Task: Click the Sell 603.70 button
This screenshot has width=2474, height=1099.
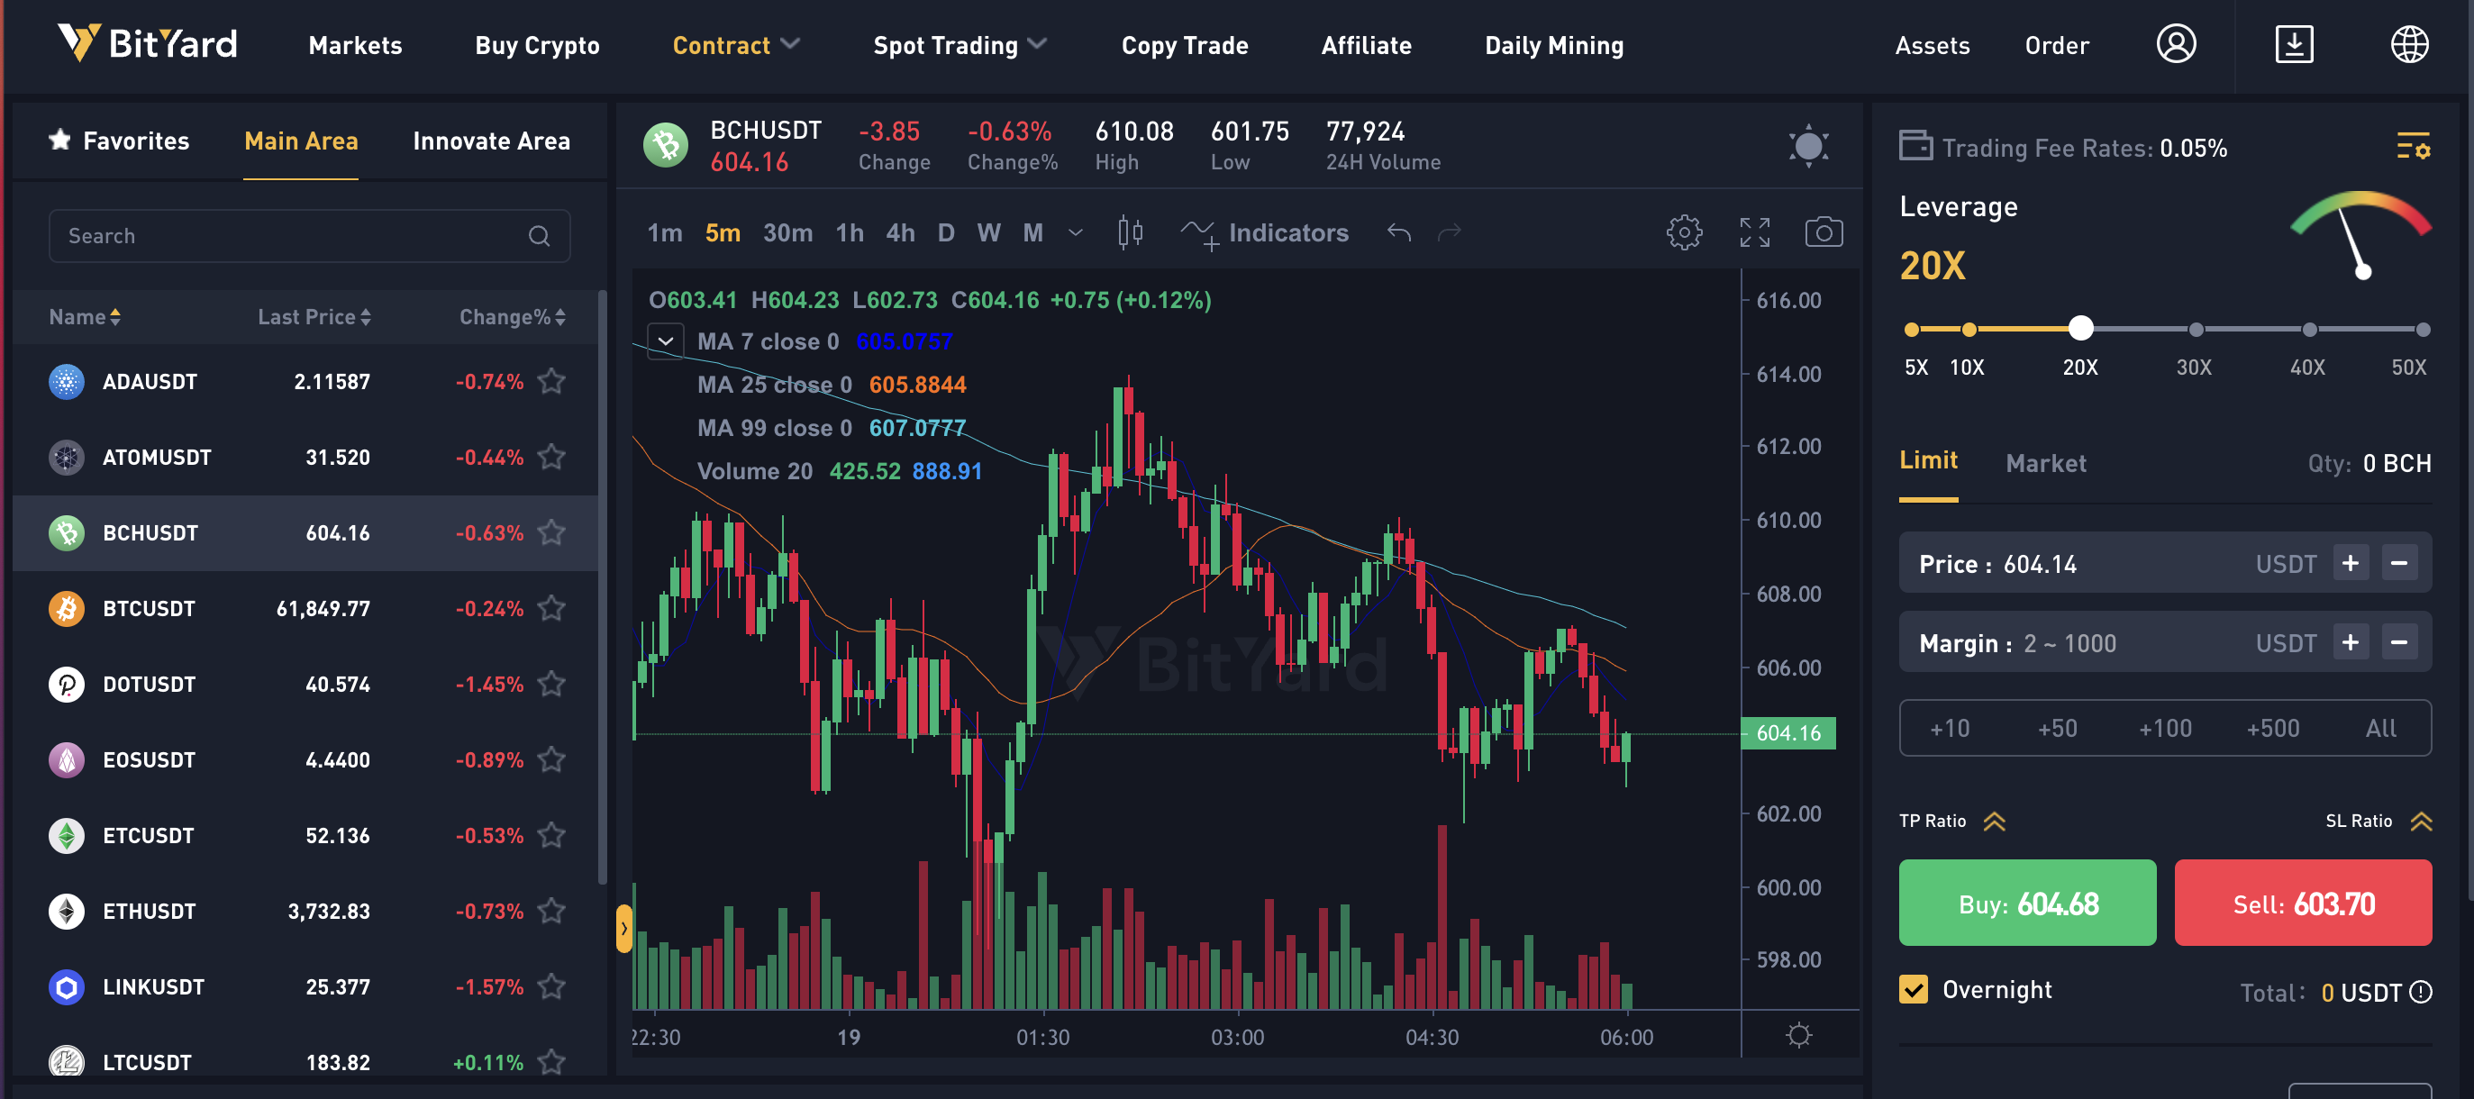Action: [2302, 903]
